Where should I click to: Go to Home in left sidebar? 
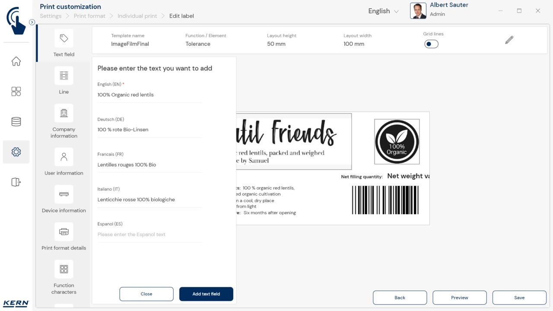coord(16,61)
